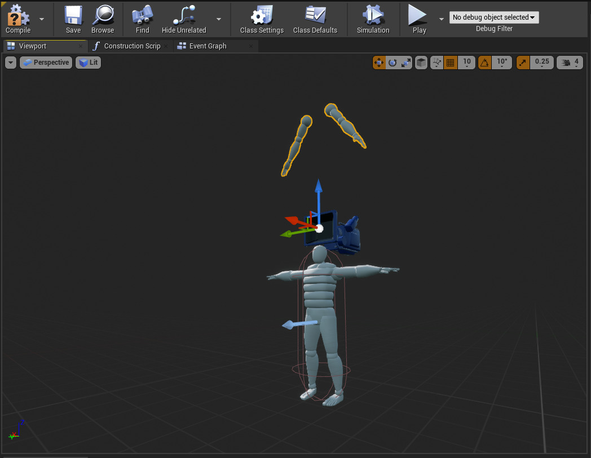Open the grid snap size dropdown
Screen dimensions: 591x458
tap(466, 62)
